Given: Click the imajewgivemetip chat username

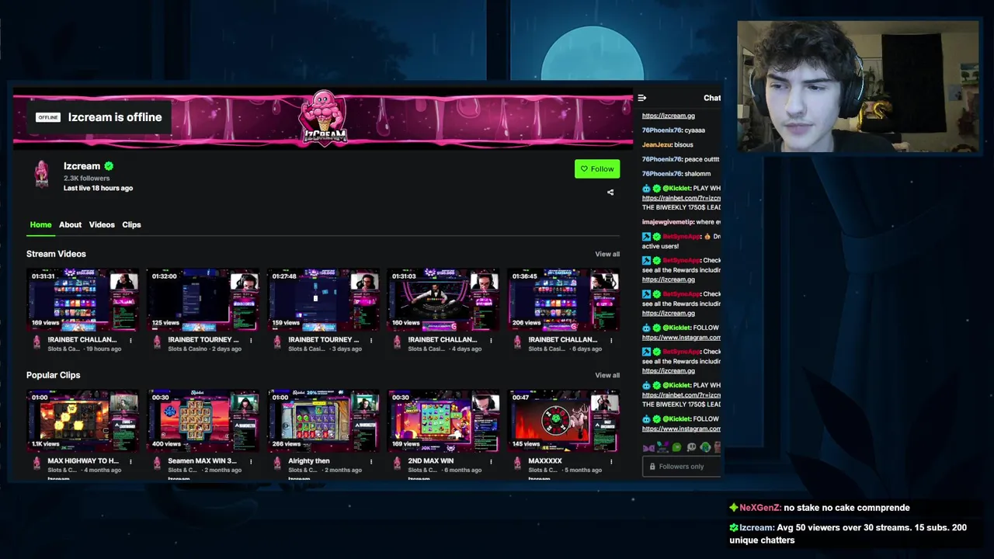Looking at the screenshot, I should coord(667,222).
